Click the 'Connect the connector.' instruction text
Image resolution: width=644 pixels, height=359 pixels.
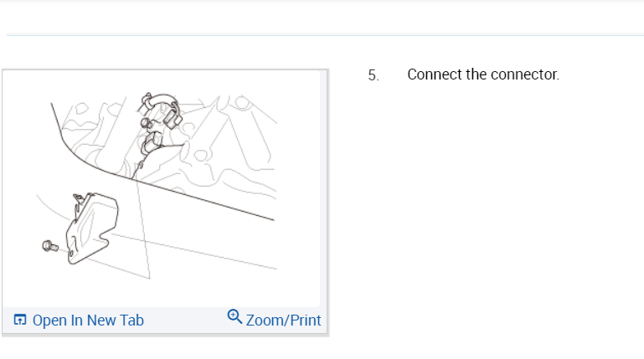tap(483, 74)
